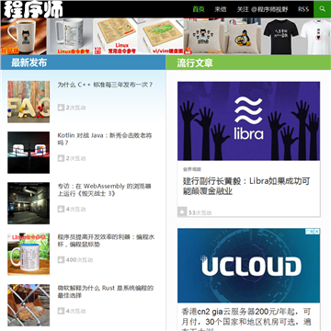Open the UCloud advertisement image

coord(248,266)
